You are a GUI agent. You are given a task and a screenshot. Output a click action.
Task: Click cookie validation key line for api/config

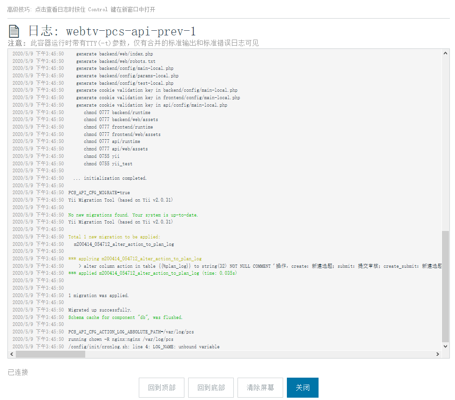151,105
